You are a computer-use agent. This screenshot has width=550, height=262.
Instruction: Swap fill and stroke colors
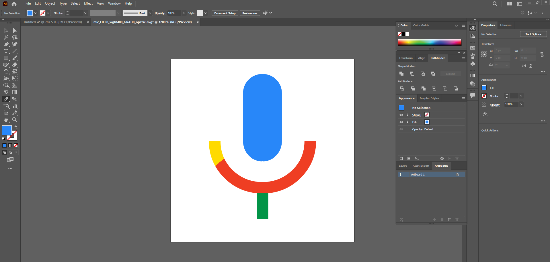pos(16,127)
